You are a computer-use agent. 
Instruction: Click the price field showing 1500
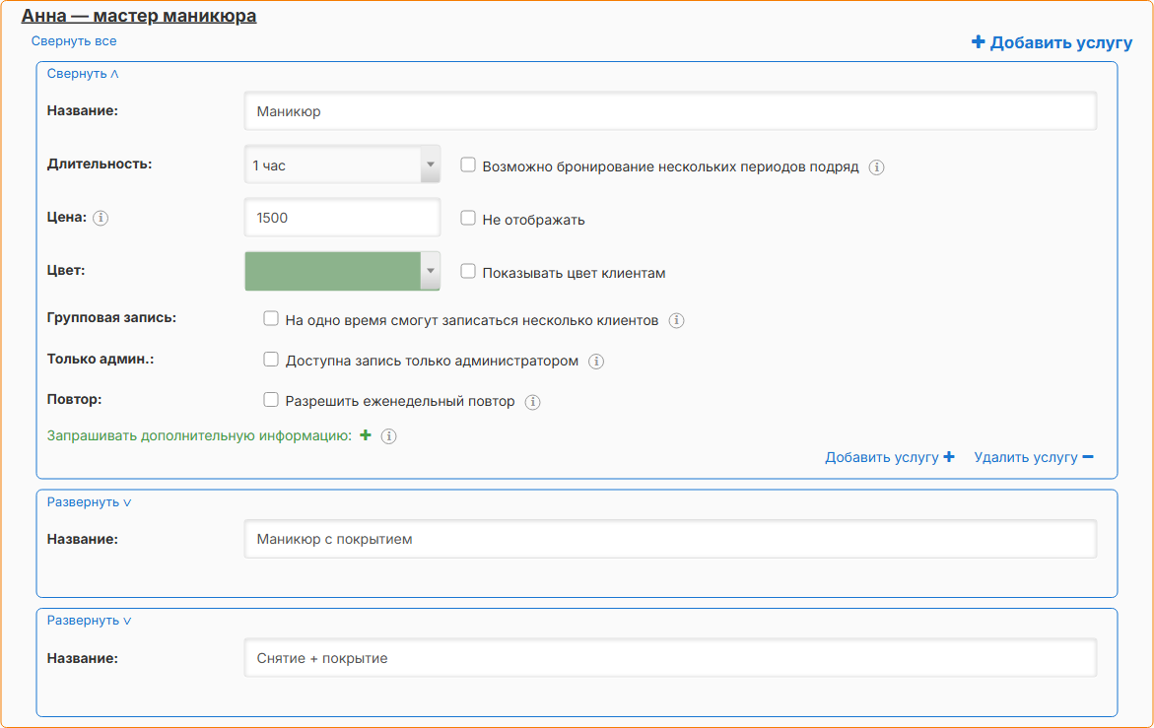pyautogui.click(x=342, y=218)
